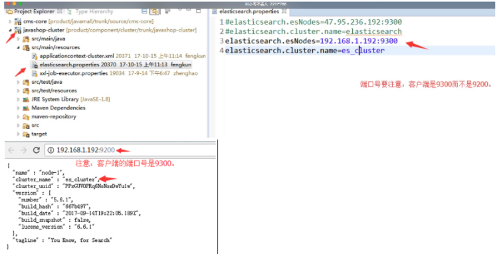Image resolution: width=497 pixels, height=254 pixels.
Task: Expand the Maven Dependencies node
Action: [19, 108]
